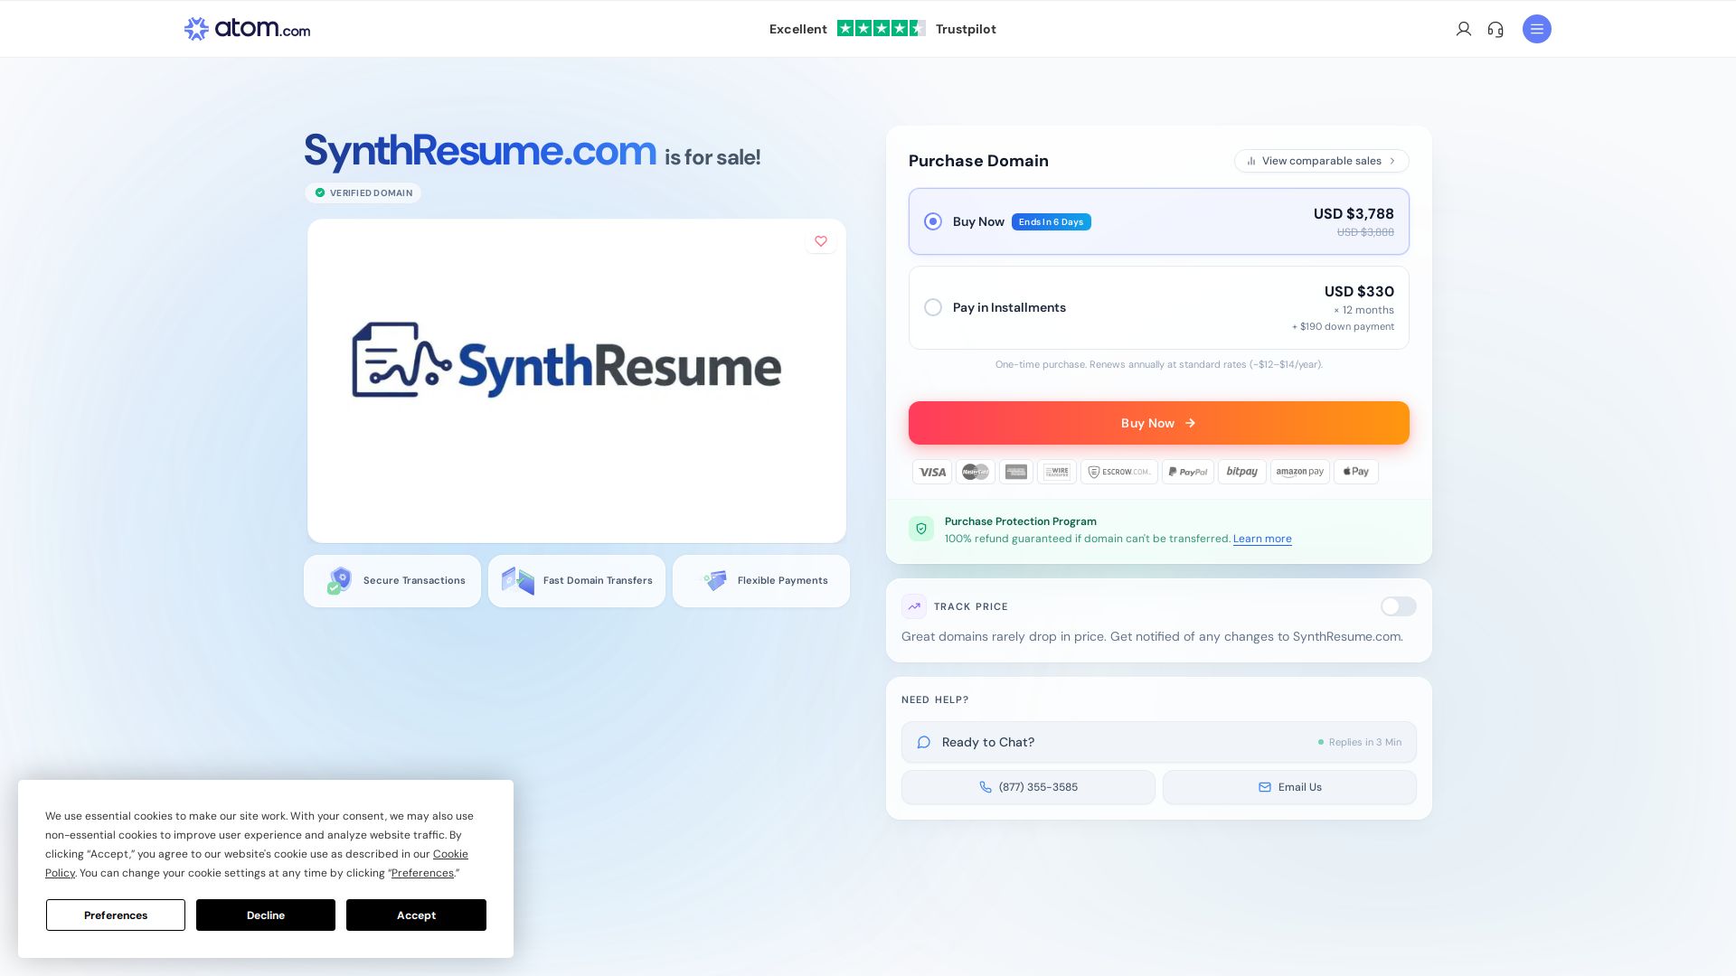Click the Flexible Payments card
1736x976 pixels.
[761, 581]
